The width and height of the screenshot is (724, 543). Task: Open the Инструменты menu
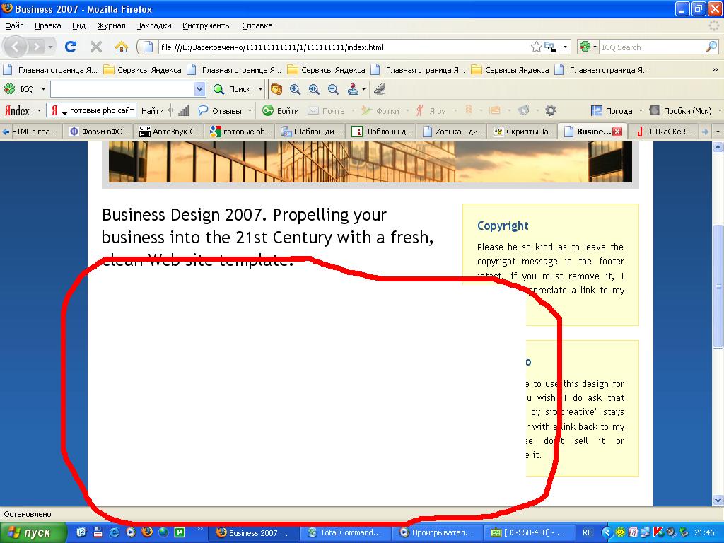pyautogui.click(x=206, y=25)
